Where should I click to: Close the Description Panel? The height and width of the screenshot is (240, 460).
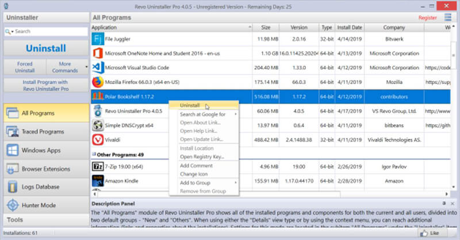pos(453,203)
